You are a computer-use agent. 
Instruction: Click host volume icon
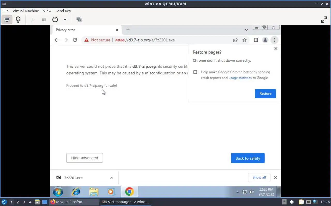coord(291,202)
